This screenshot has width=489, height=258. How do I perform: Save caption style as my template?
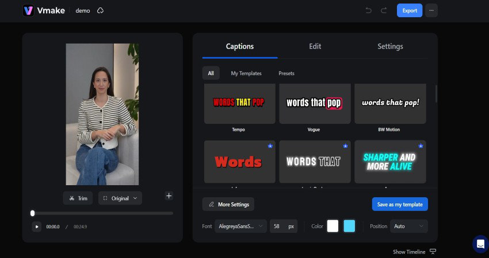[x=400, y=204]
